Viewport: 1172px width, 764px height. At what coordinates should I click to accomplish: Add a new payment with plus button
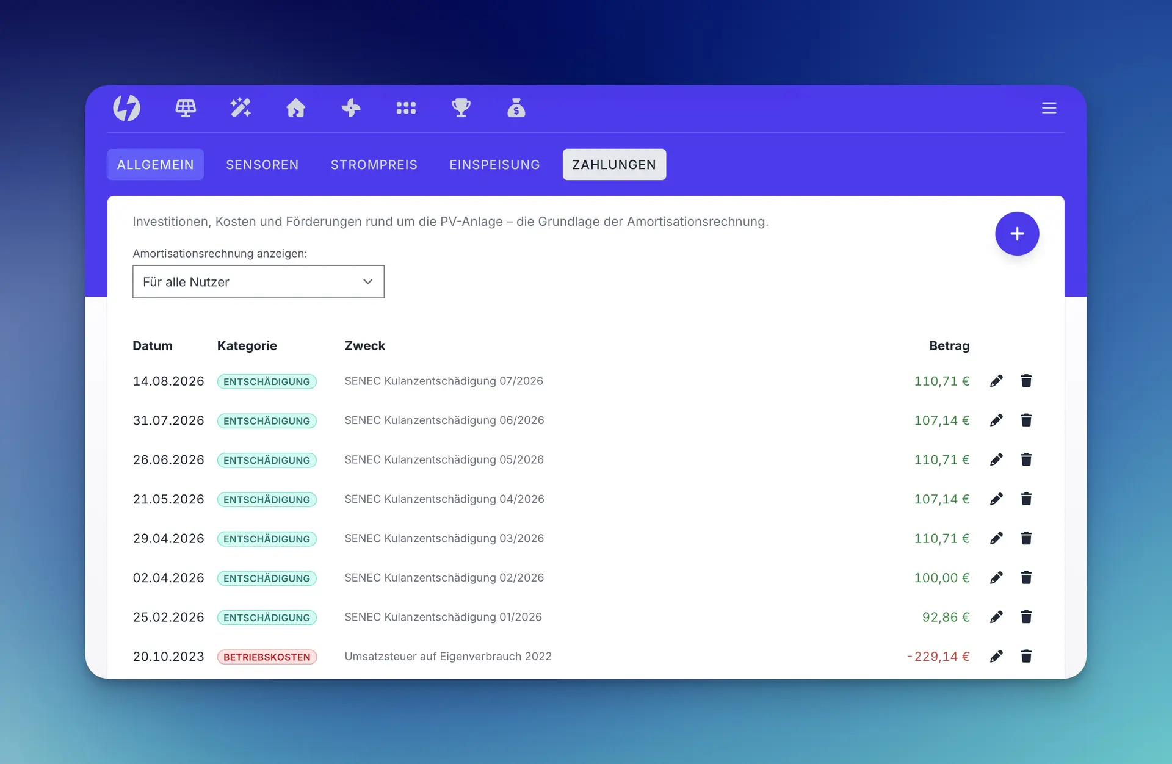tap(1017, 234)
